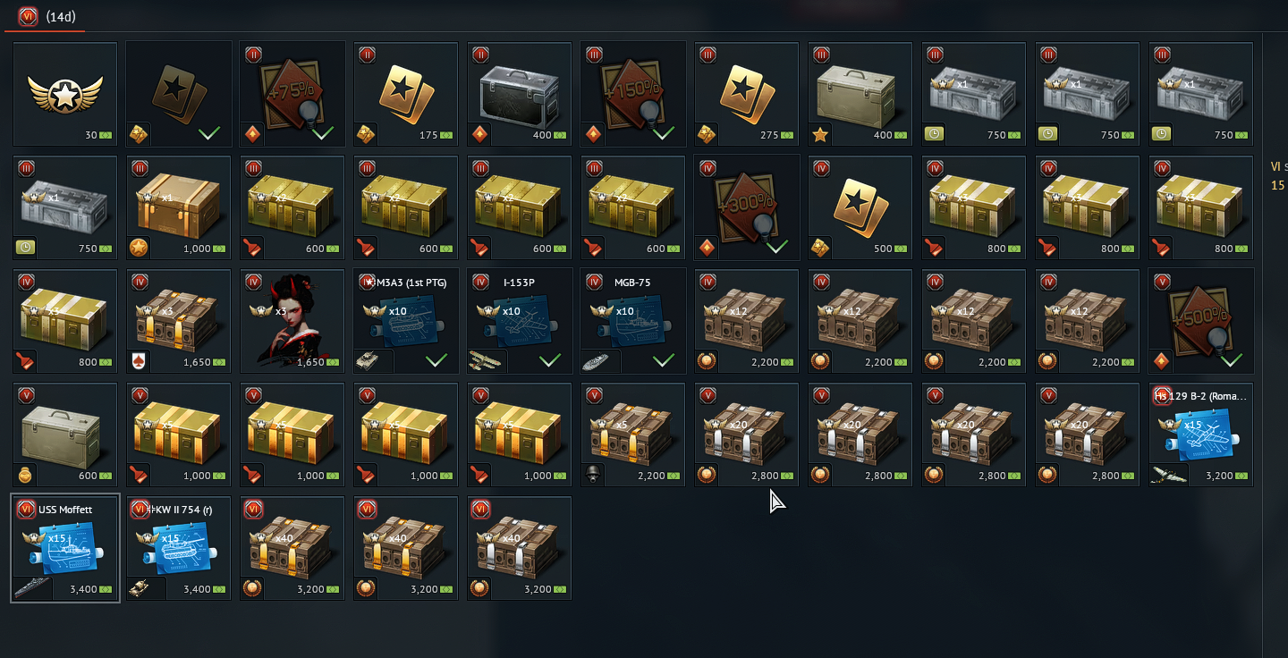Select the geisha decal priced 1,650
Image resolution: width=1288 pixels, height=658 pixels.
click(292, 321)
